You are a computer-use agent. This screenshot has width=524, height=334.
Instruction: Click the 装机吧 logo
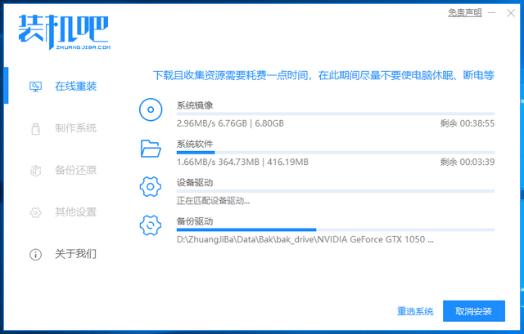(62, 31)
